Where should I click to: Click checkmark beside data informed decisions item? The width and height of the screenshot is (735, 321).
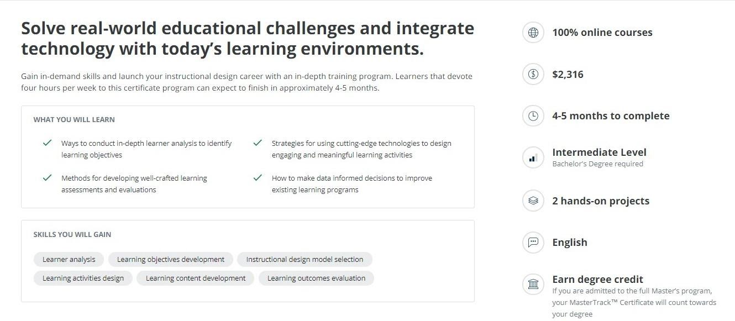point(257,178)
